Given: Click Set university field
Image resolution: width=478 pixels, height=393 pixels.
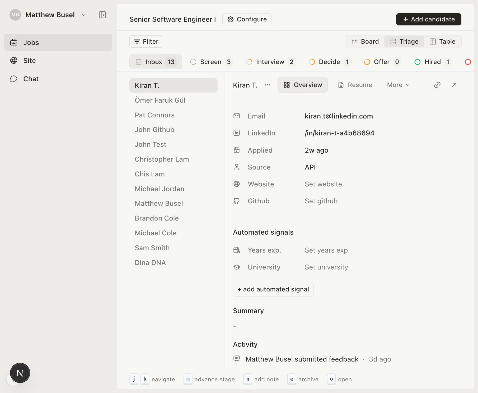Looking at the screenshot, I should (x=326, y=267).
